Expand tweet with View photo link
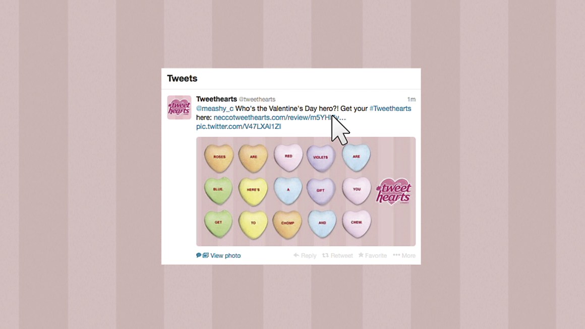 (225, 255)
